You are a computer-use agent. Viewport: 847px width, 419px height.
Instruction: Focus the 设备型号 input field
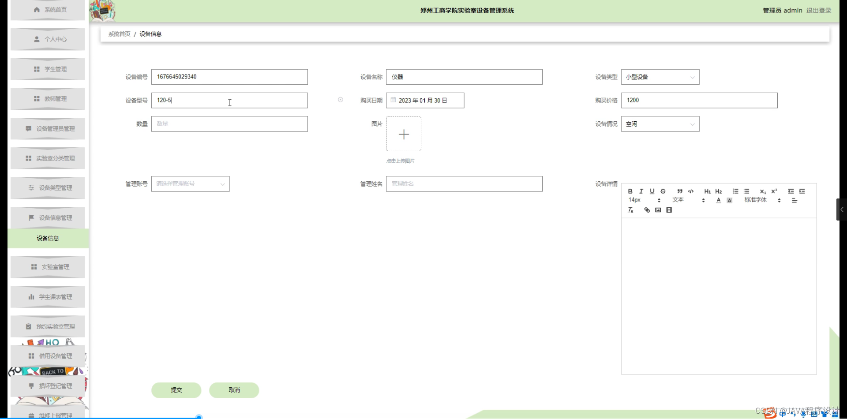click(x=229, y=101)
